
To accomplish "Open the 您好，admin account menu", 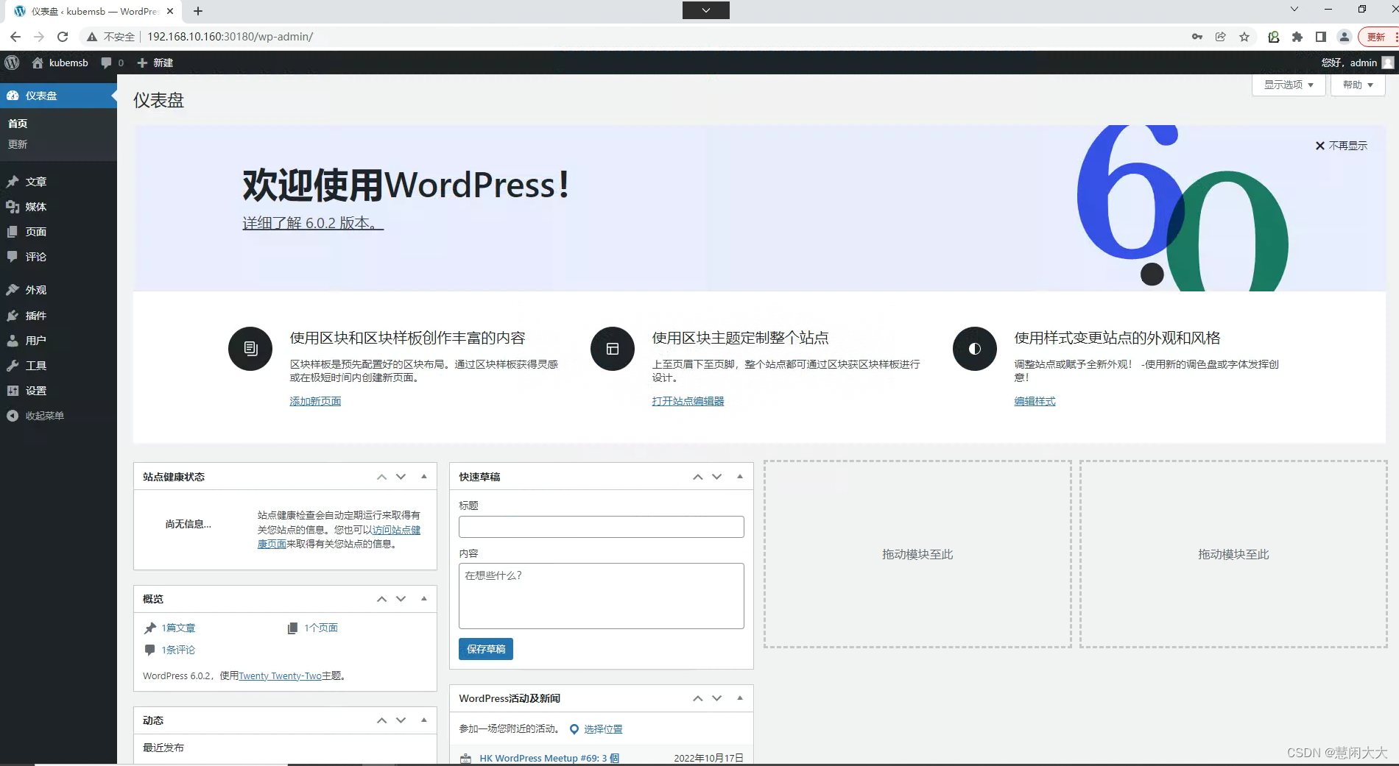I will 1357,63.
